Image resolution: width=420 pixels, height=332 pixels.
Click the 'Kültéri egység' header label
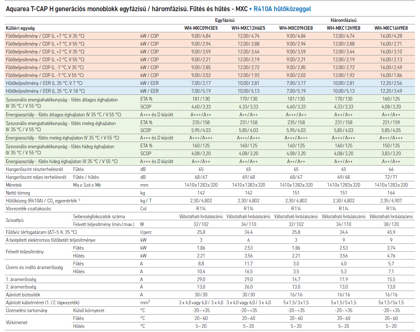[x=20, y=28]
